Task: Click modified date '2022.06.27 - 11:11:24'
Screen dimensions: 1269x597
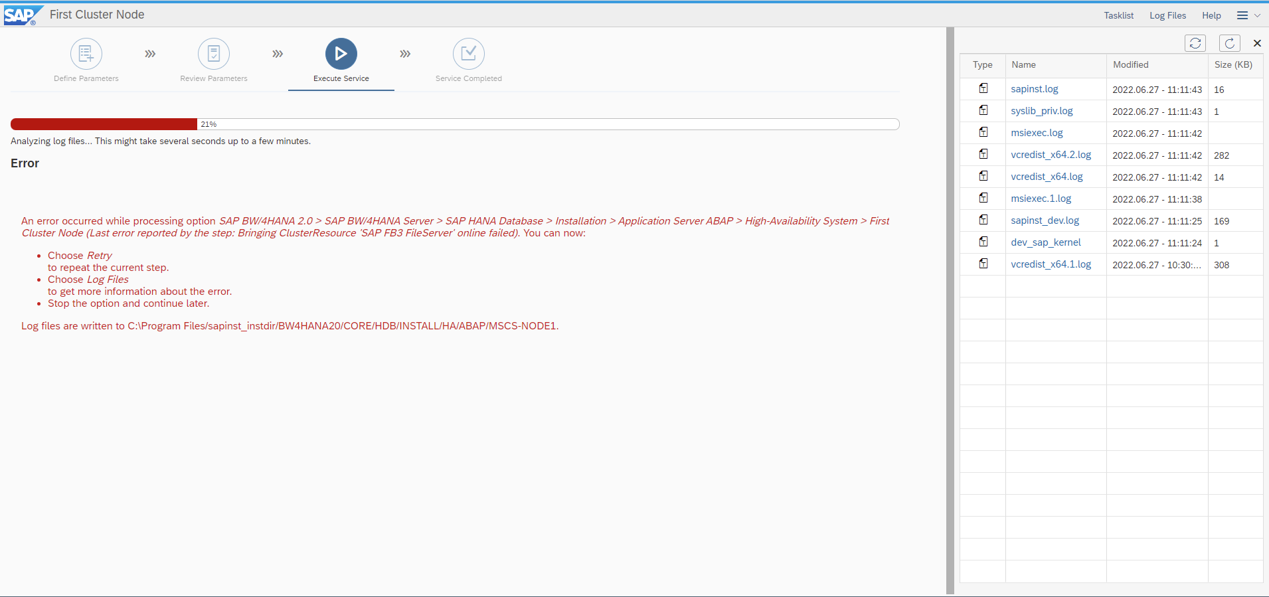Action: tap(1157, 243)
